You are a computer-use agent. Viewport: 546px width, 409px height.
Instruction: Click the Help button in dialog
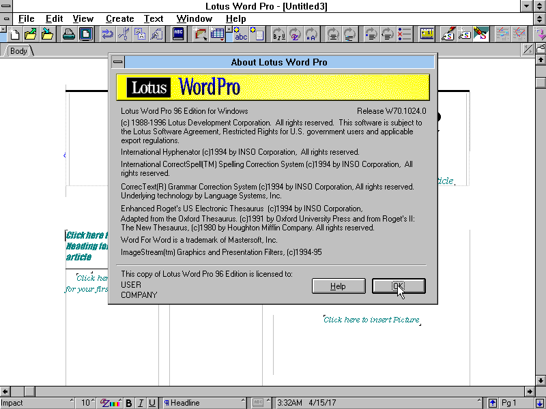point(339,286)
